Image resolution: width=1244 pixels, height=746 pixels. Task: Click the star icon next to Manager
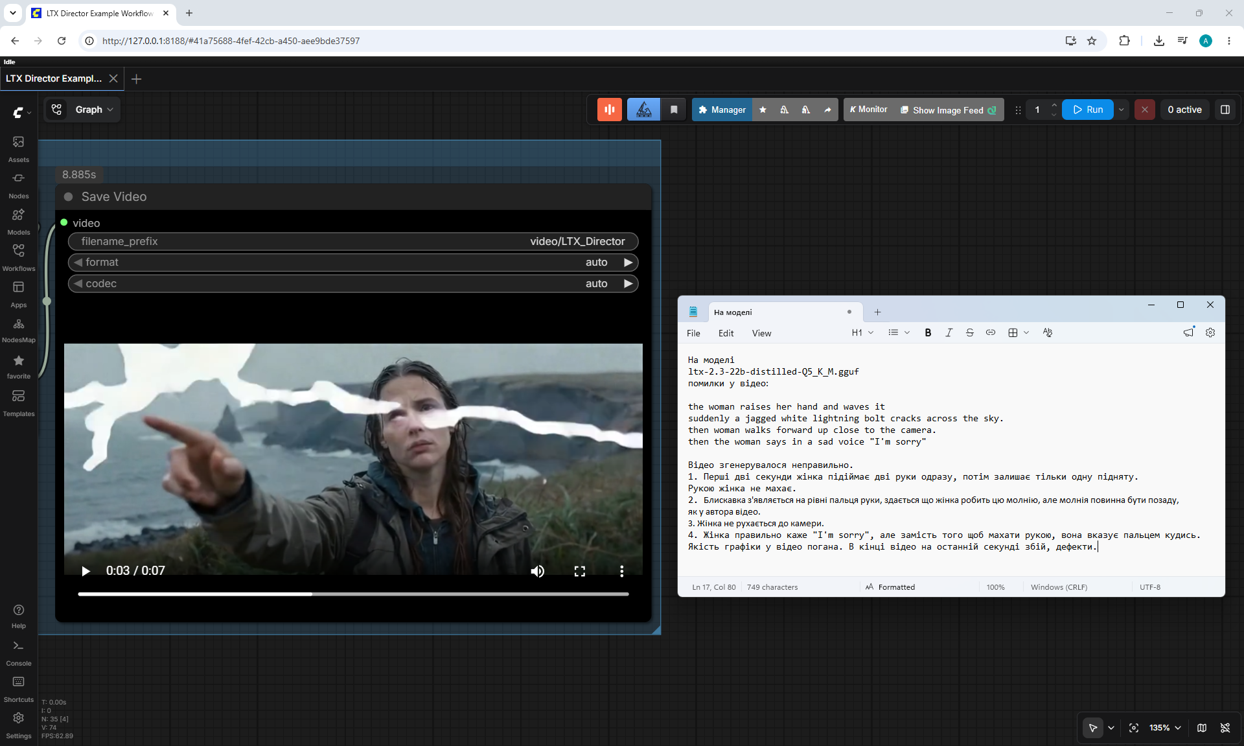point(763,110)
